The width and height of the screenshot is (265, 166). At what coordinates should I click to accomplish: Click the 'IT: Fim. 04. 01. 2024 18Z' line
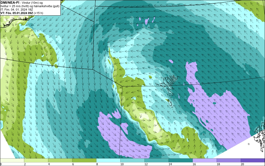[17, 10]
